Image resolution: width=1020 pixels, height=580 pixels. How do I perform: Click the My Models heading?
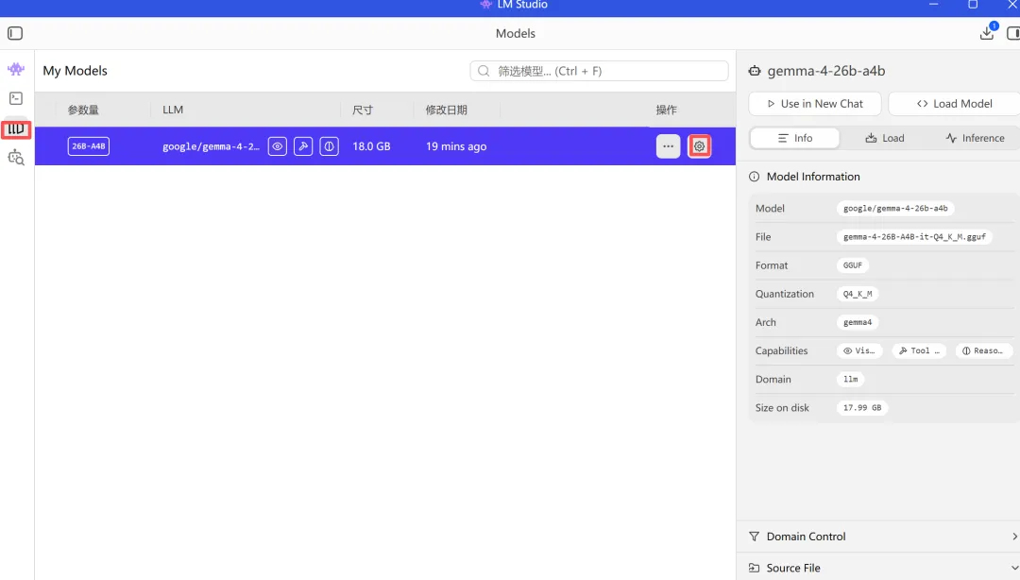coord(75,71)
